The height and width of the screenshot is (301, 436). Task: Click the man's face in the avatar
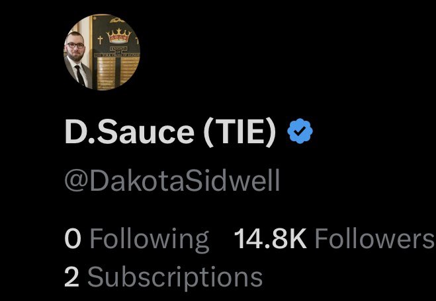[75, 46]
